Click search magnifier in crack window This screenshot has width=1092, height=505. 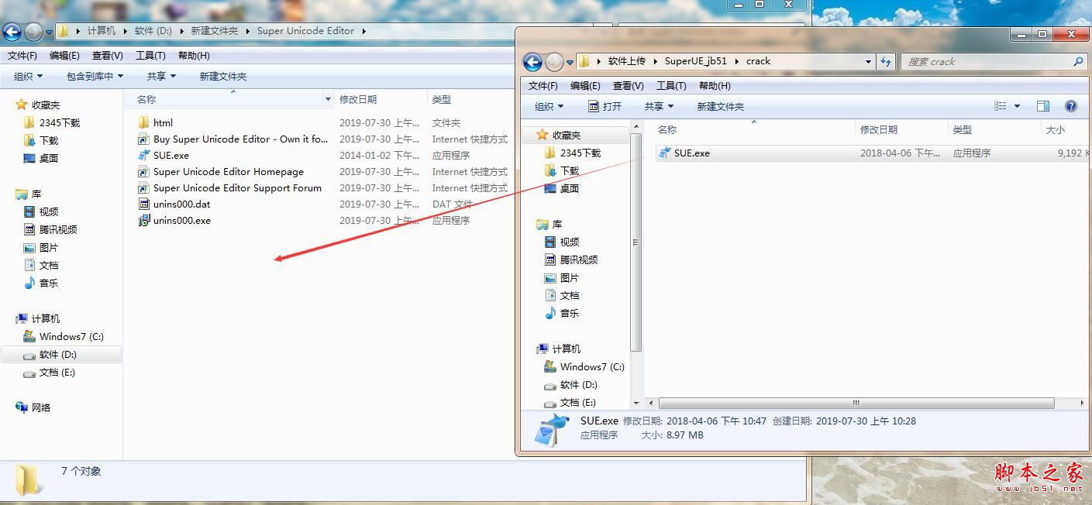(1077, 61)
